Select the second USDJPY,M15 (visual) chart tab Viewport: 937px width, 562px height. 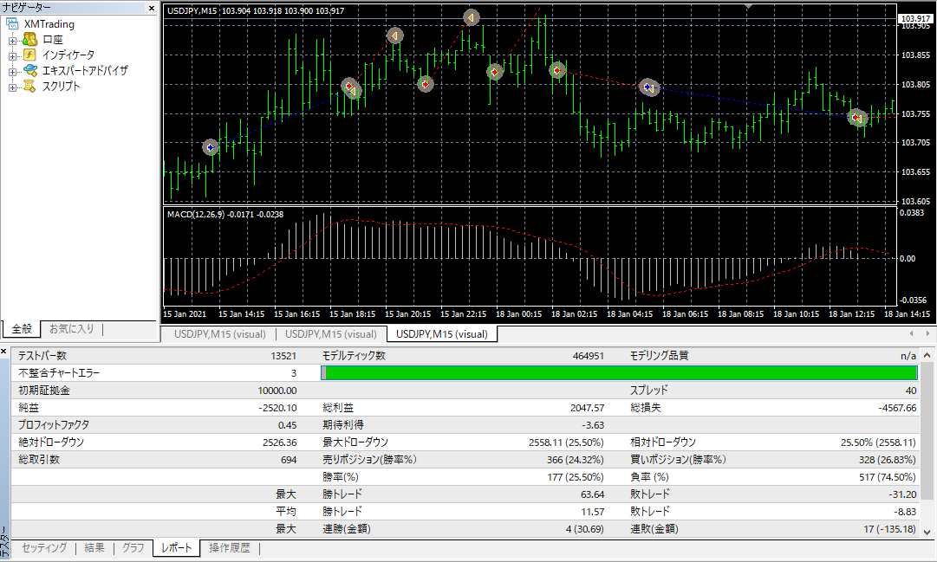(331, 334)
